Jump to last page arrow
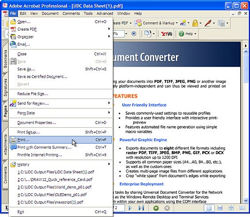 click(x=141, y=208)
